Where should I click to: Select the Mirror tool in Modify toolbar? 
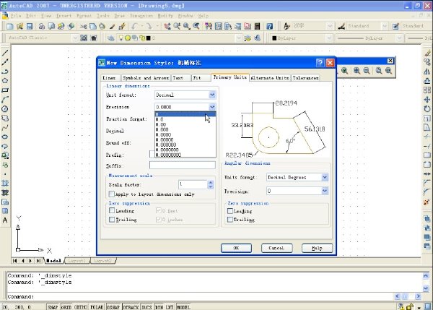tap(427, 72)
